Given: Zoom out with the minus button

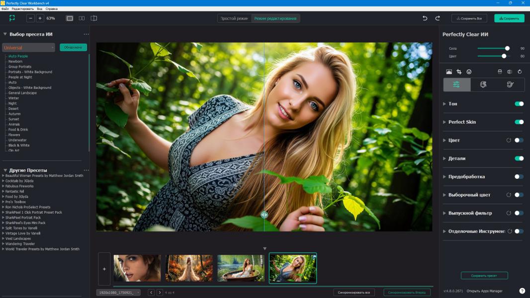Looking at the screenshot, I should (31, 18).
